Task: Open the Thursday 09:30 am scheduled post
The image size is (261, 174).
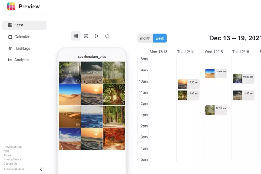Action: coord(243,79)
